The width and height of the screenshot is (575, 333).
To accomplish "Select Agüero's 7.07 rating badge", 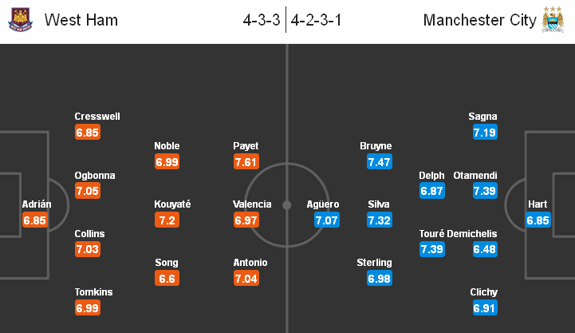I will (x=326, y=220).
